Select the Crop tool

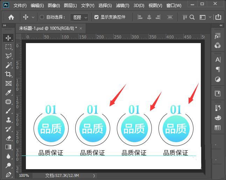tap(8, 74)
